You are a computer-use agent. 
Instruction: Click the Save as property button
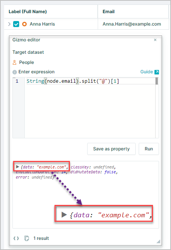[x=111, y=149]
